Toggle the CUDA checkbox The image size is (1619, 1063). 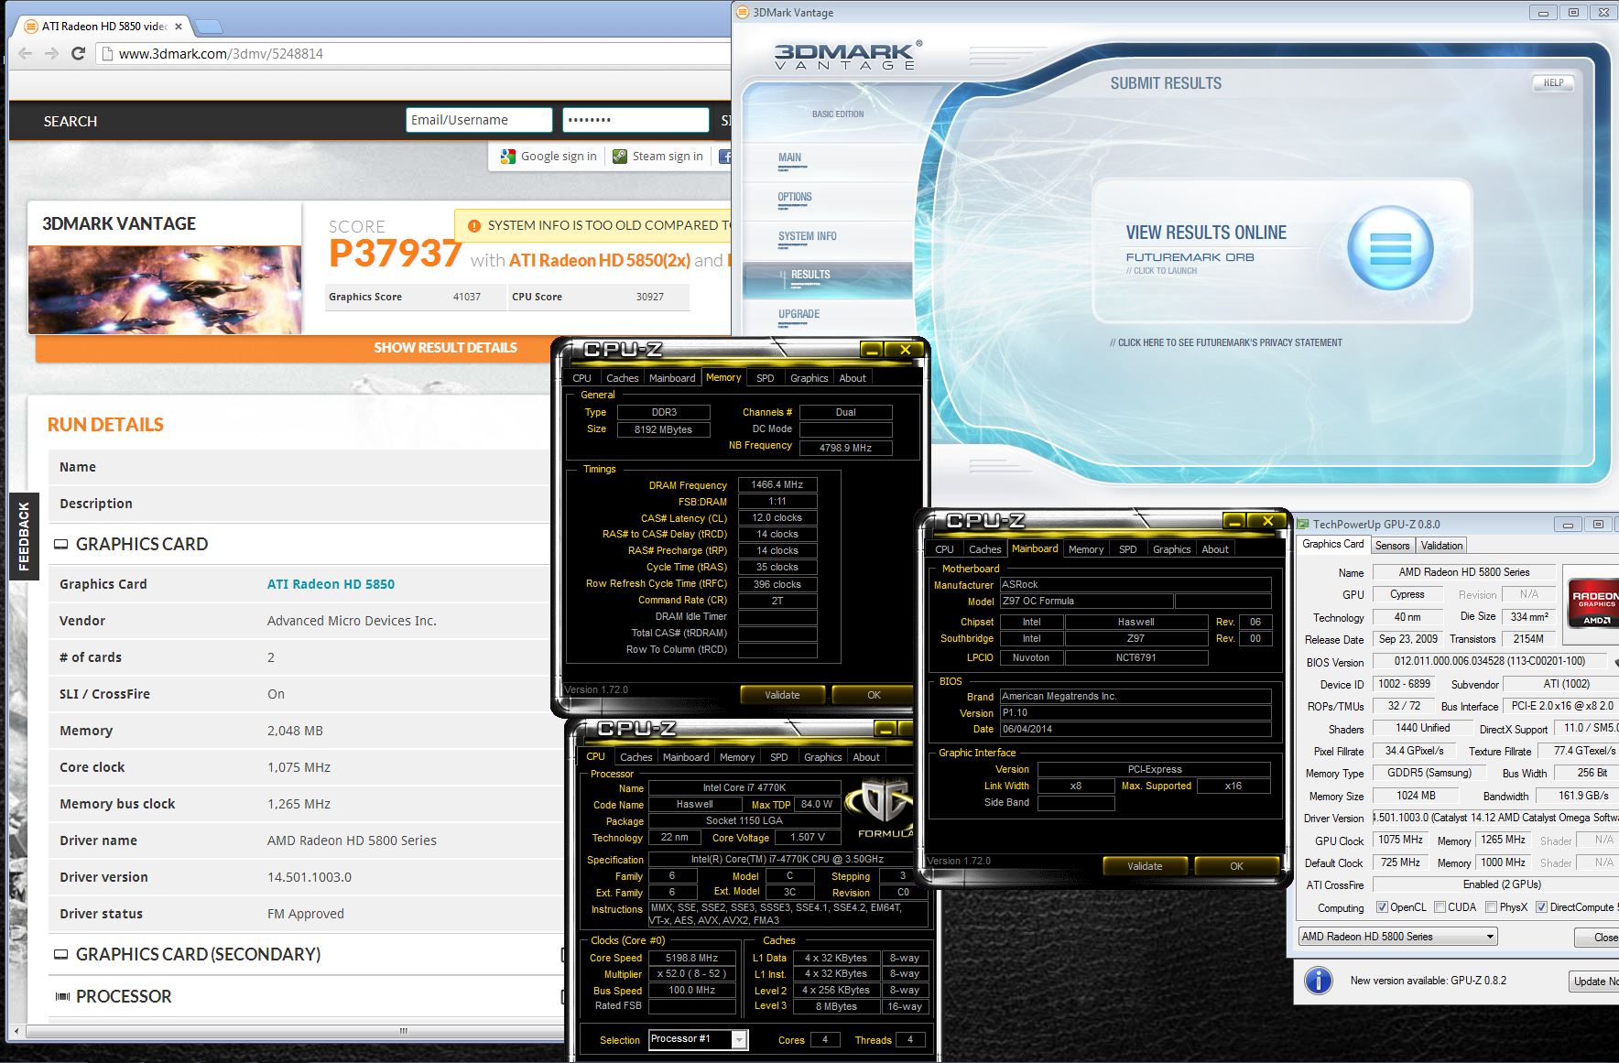1440,907
